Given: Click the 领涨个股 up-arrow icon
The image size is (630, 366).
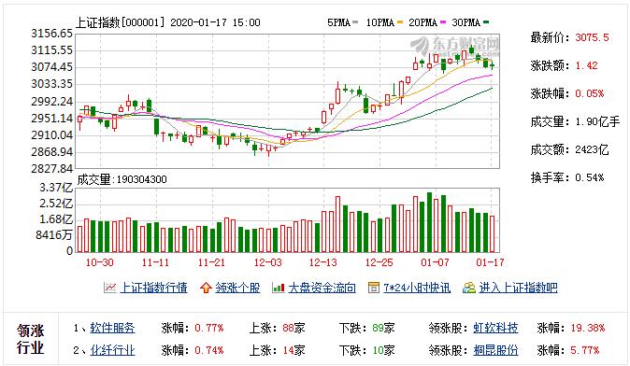Looking at the screenshot, I should pyautogui.click(x=206, y=288).
